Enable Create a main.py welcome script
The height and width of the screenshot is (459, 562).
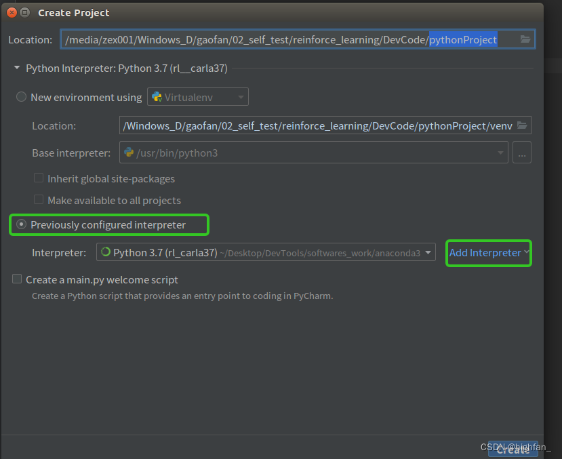coord(16,279)
